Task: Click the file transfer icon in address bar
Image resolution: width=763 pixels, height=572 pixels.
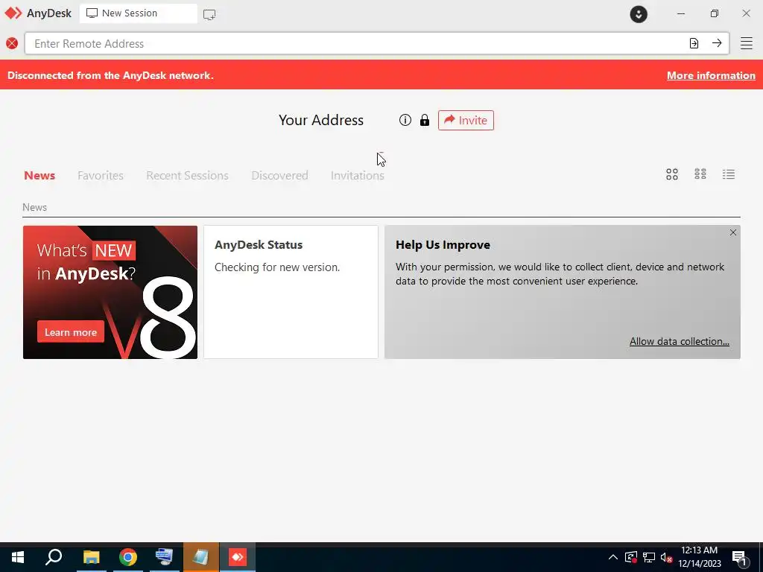Action: [694, 43]
